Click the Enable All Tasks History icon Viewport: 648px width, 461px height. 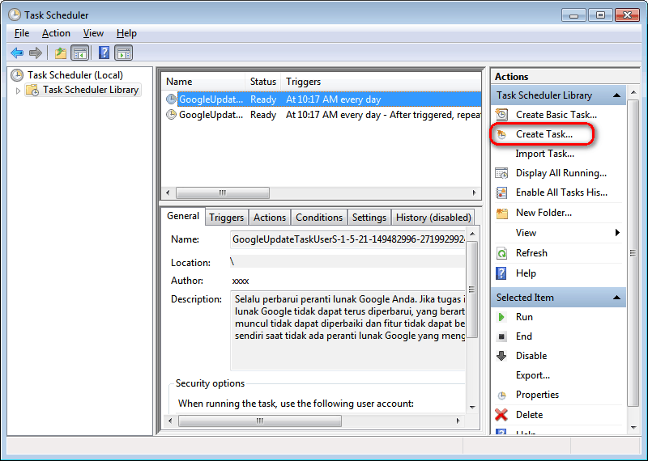coord(501,192)
